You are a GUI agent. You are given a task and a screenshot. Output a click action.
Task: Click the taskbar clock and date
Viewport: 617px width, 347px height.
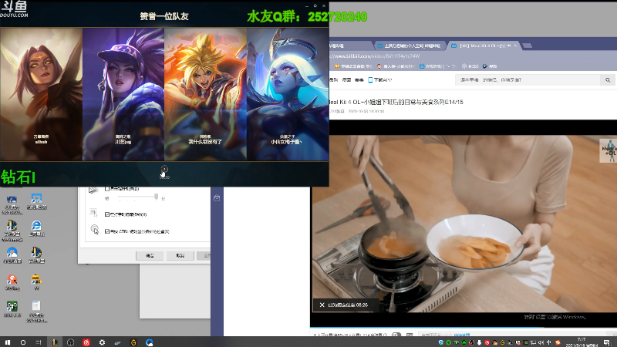click(582, 342)
